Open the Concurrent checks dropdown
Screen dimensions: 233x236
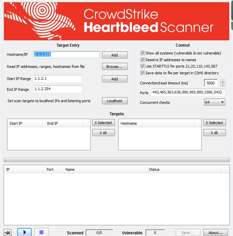pos(214,102)
